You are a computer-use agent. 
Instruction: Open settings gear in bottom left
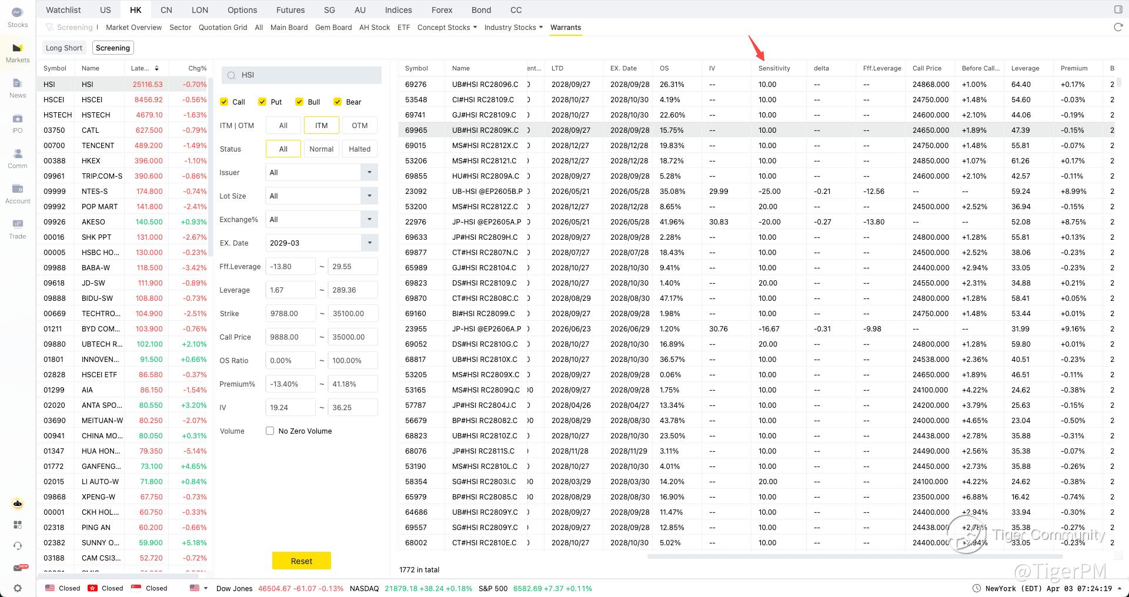[18, 588]
